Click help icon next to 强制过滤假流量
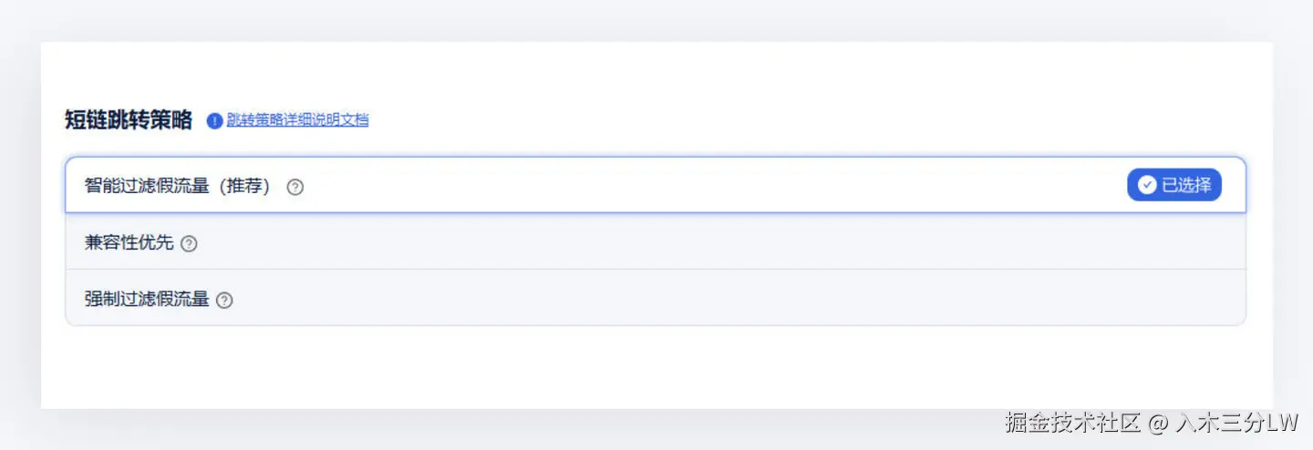Image resolution: width=1313 pixels, height=450 pixels. pyautogui.click(x=224, y=300)
